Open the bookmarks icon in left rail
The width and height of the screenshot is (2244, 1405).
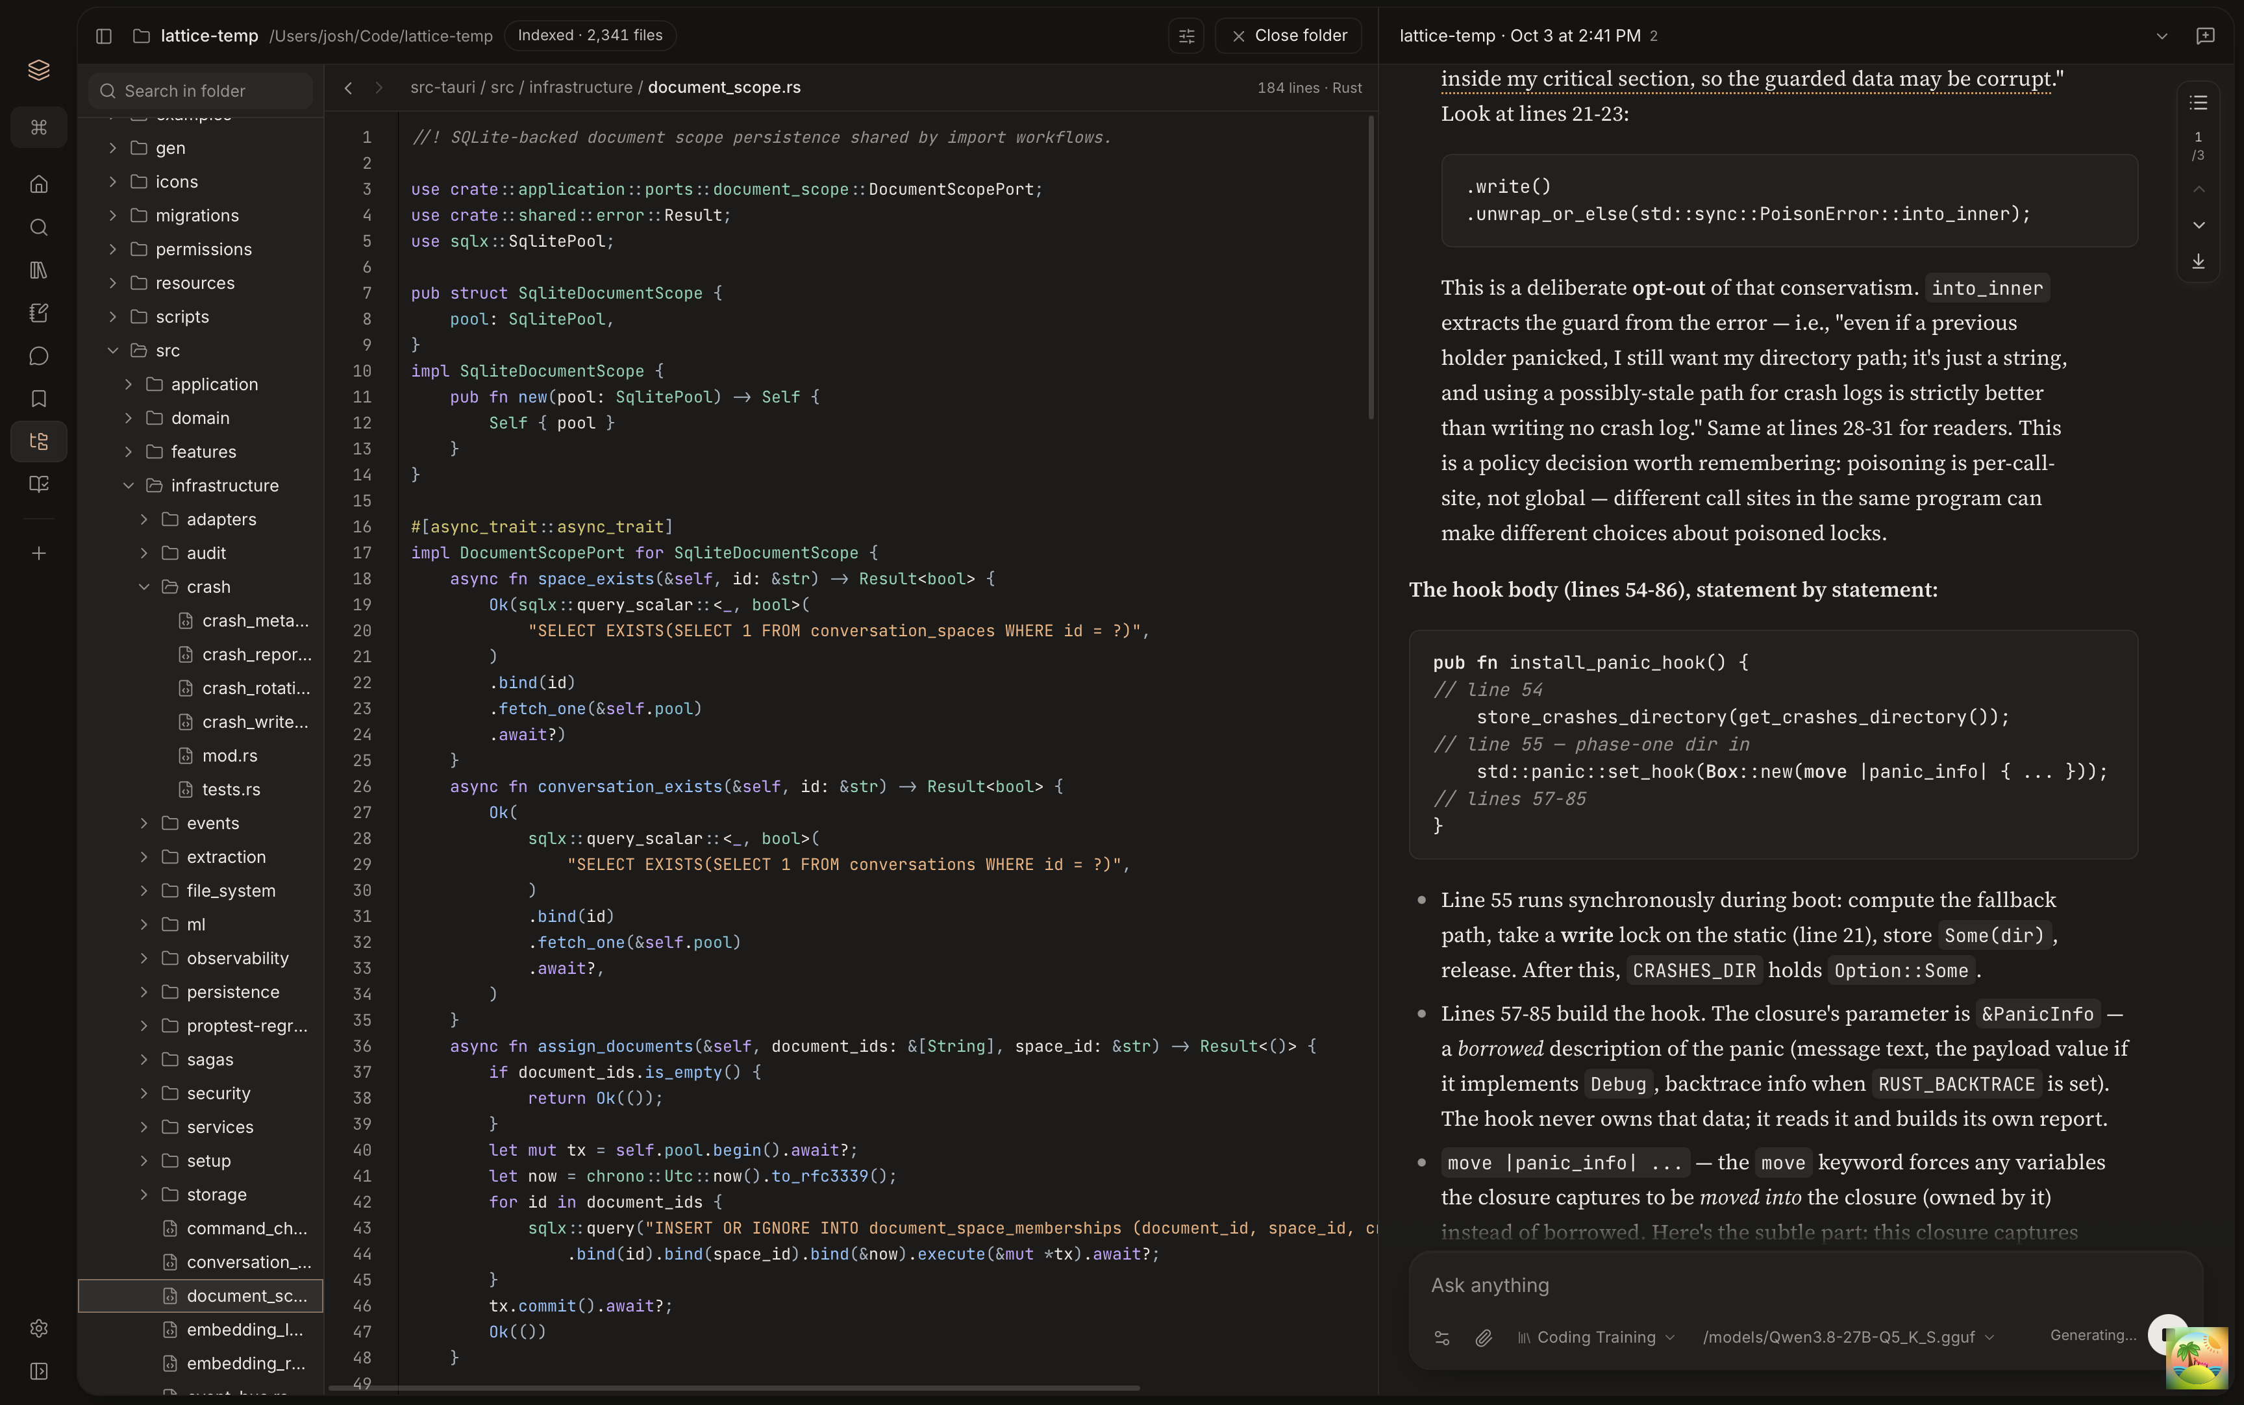point(38,399)
